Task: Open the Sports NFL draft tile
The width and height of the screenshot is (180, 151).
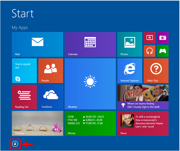Action: click(x=143, y=97)
